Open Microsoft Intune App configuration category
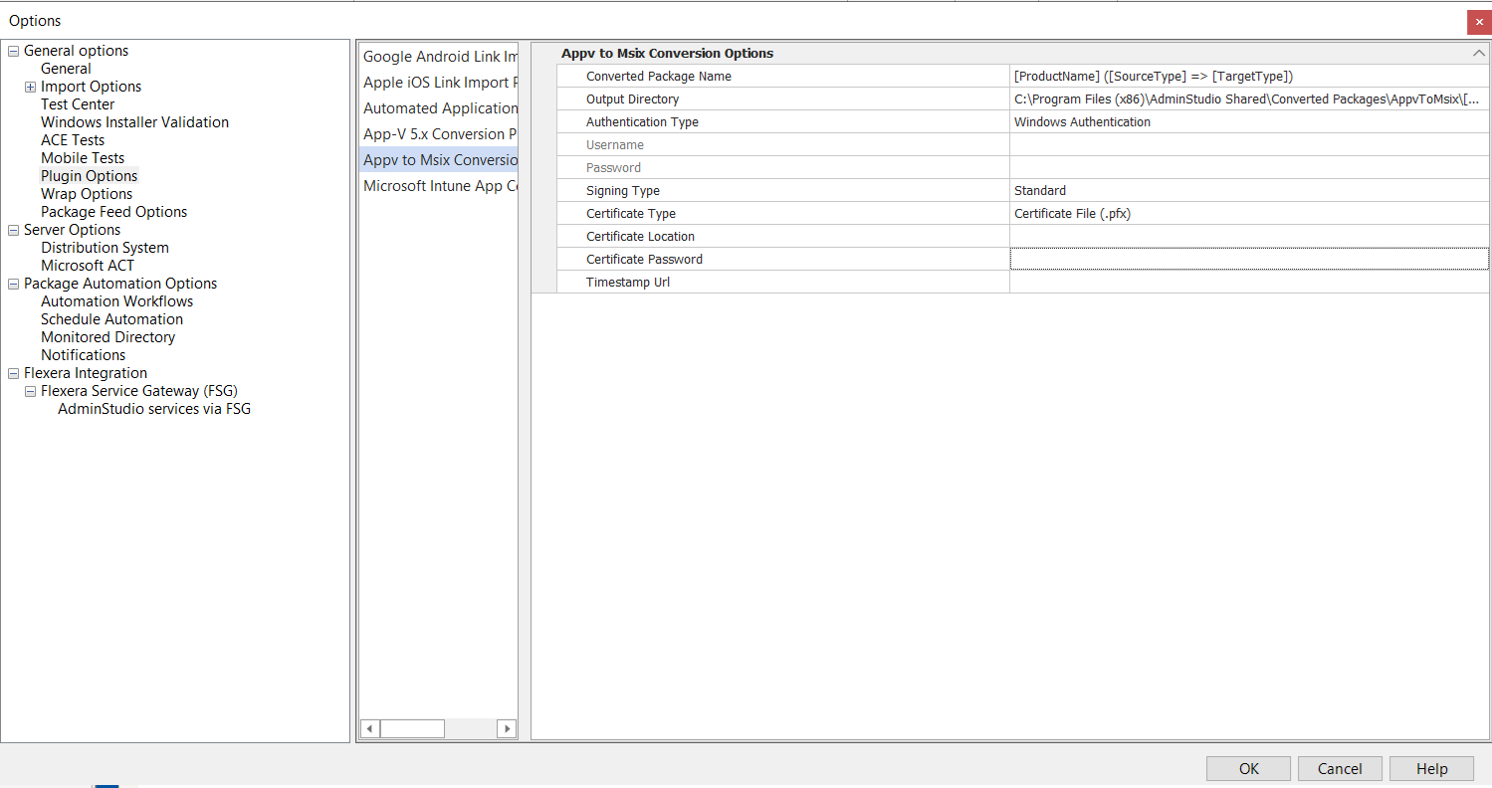The height and width of the screenshot is (788, 1492). pyautogui.click(x=439, y=185)
